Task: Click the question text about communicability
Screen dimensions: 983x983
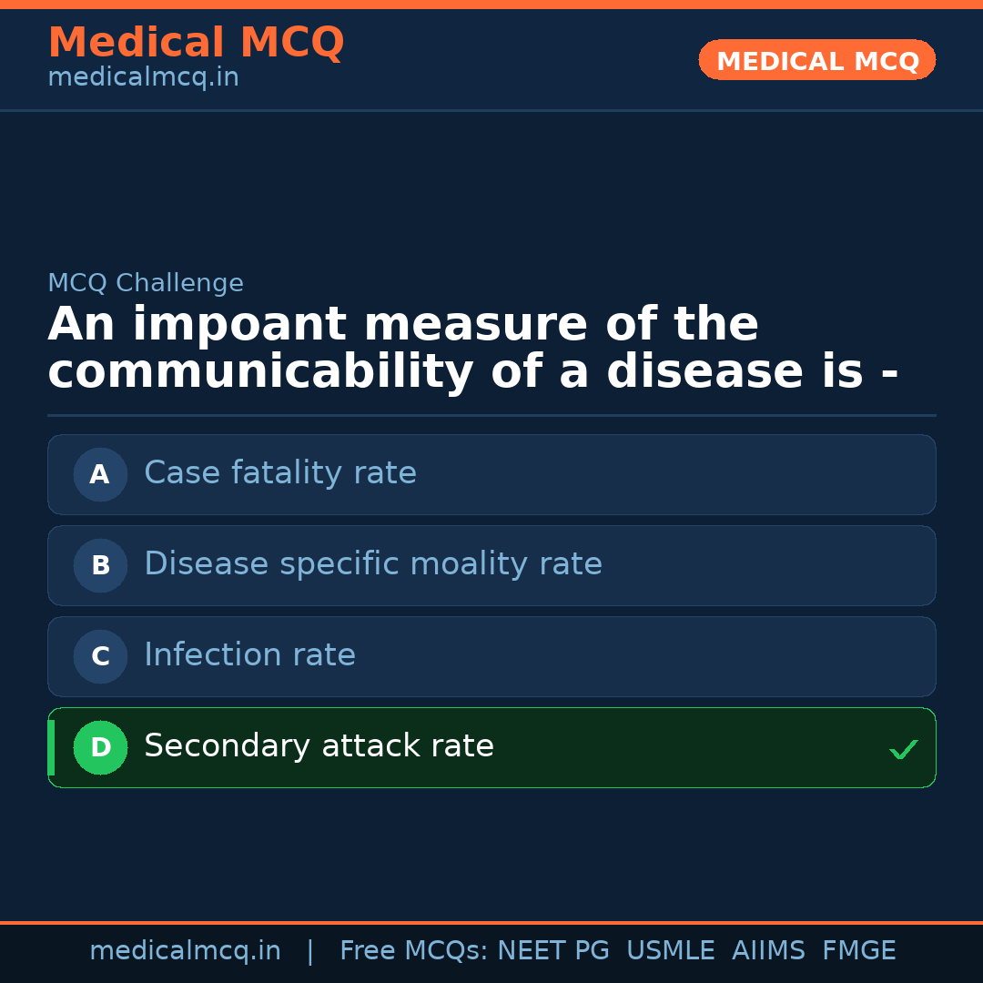Action: pos(473,349)
